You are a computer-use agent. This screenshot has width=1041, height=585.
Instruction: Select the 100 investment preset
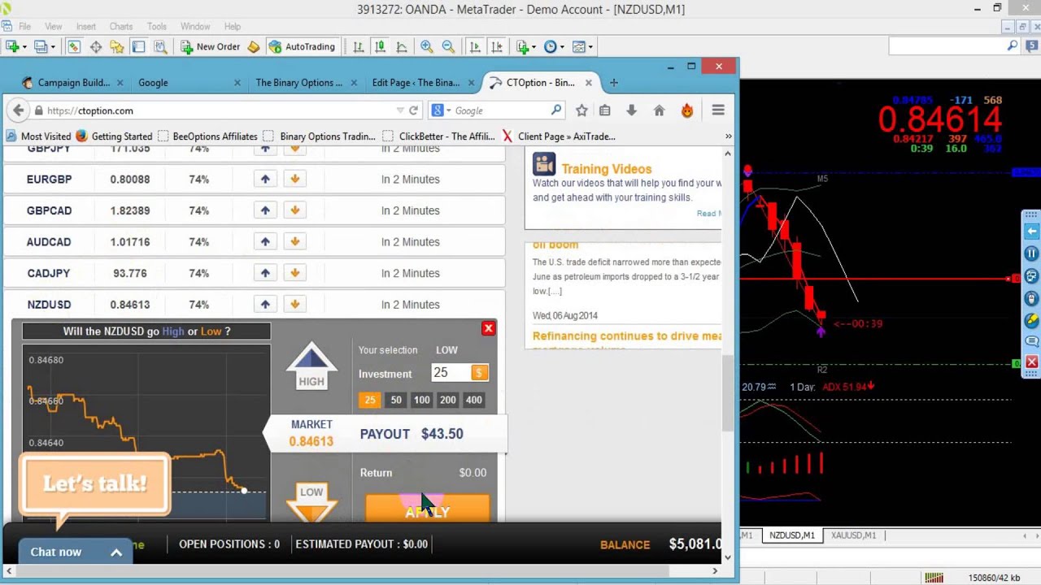[x=421, y=400]
